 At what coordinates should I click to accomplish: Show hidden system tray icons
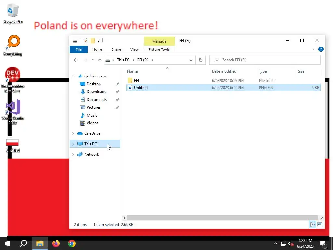275,243
